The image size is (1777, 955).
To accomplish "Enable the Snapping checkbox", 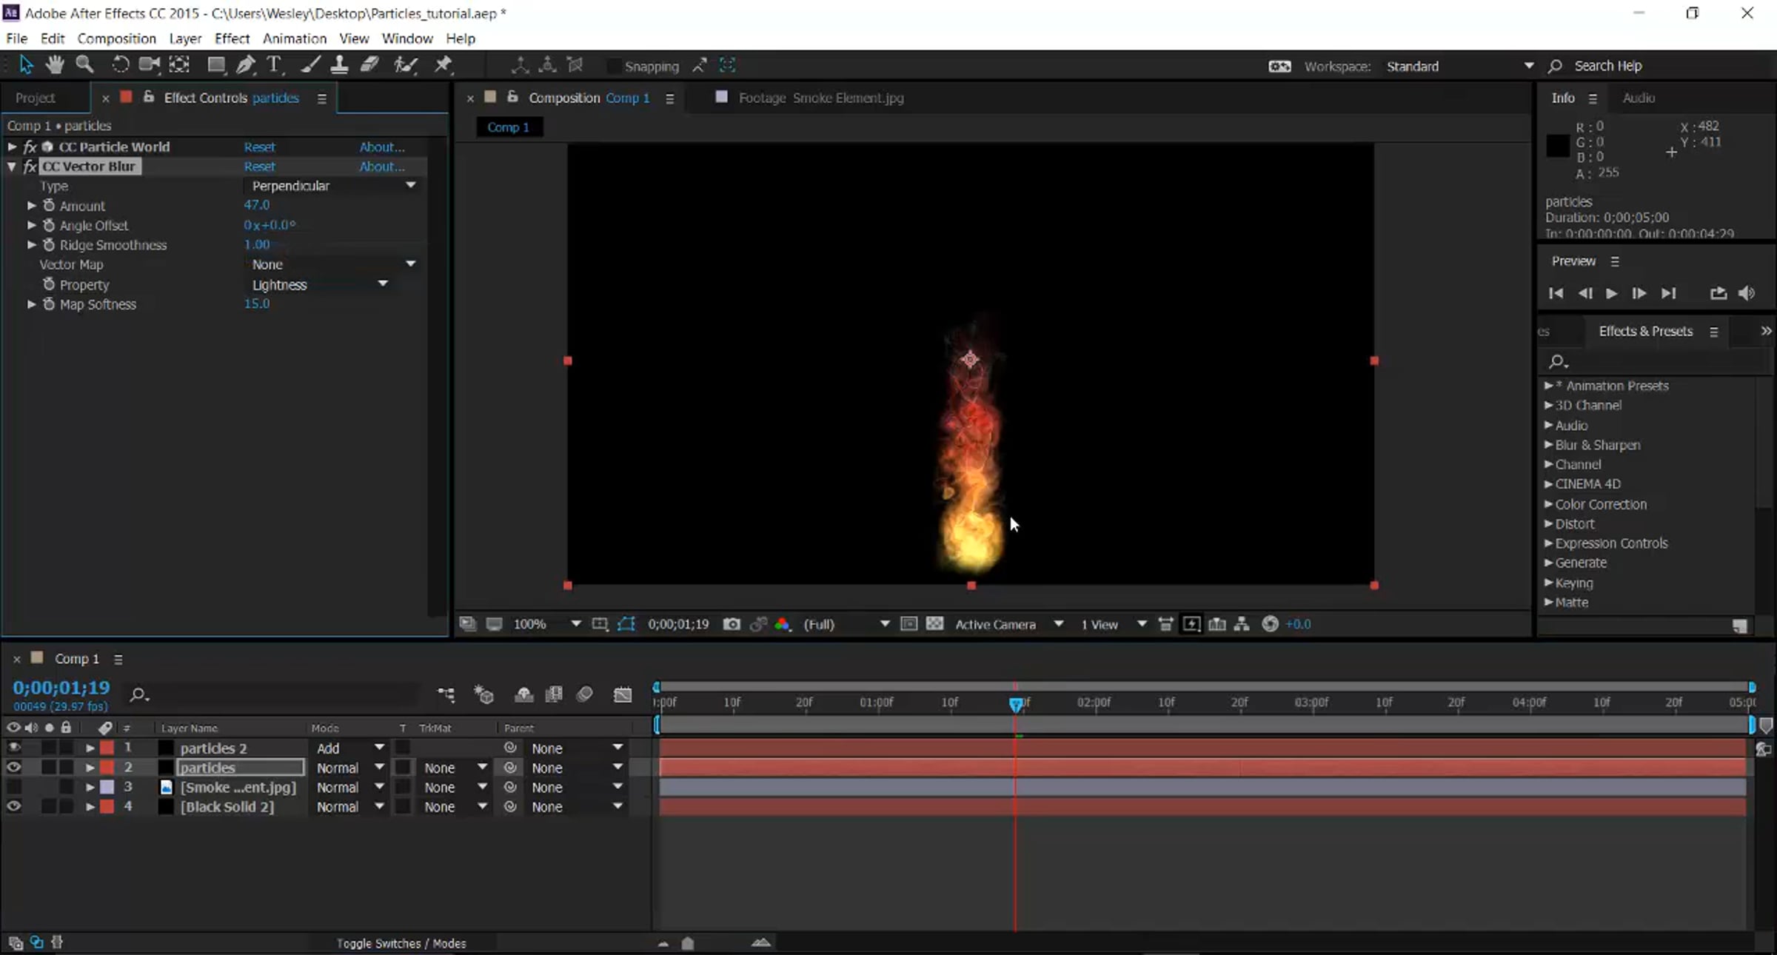I will (613, 67).
